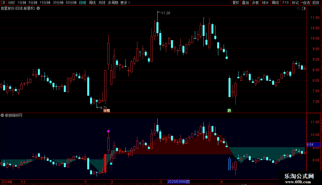The width and height of the screenshot is (322, 185).
Task: Expand the 股朋指标网 indicator dropdown
Action: coord(2,115)
